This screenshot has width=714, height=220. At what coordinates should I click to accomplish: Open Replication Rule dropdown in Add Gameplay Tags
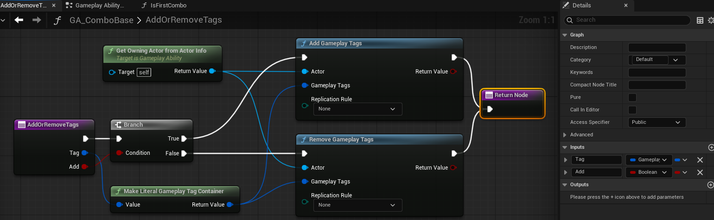tap(357, 109)
